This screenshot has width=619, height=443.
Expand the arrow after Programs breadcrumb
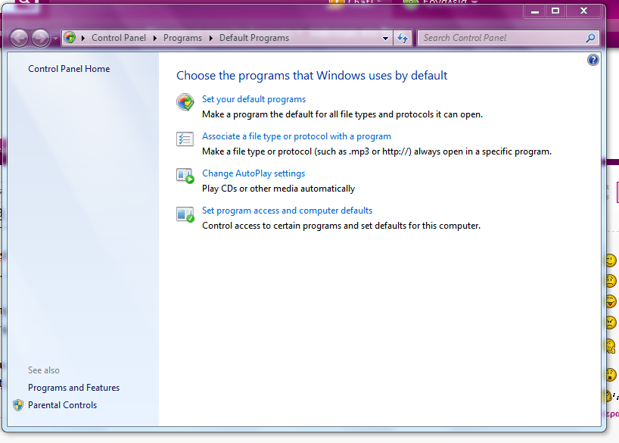(211, 38)
